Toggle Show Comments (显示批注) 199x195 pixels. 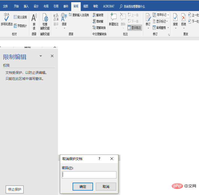coord(134,28)
